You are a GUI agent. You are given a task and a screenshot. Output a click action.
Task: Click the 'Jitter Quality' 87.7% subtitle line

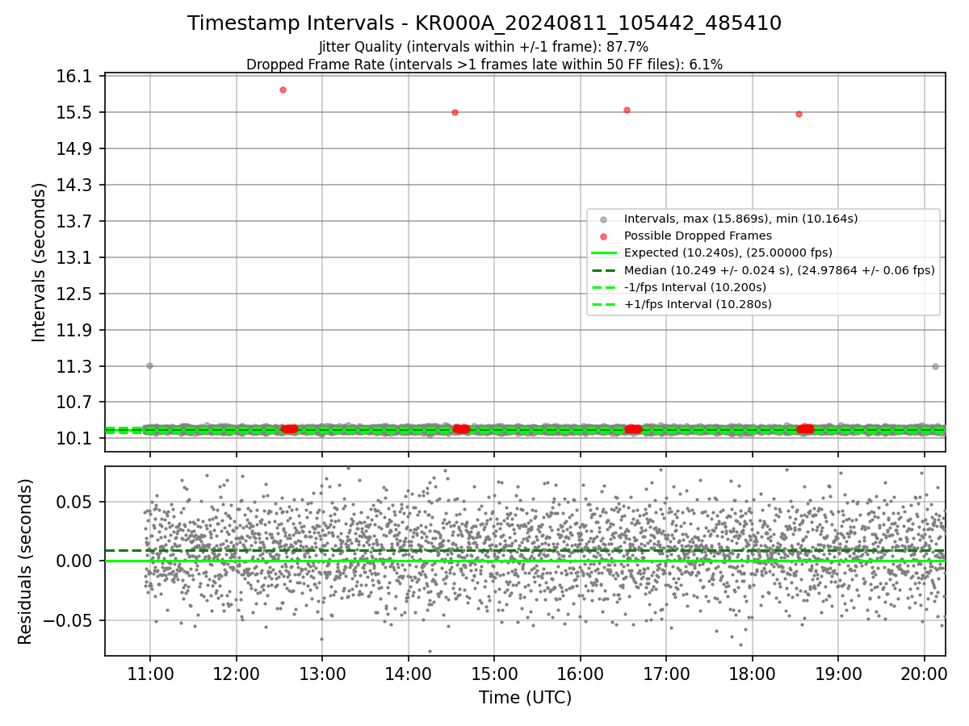(x=484, y=47)
